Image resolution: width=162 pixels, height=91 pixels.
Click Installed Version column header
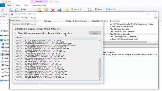[x=80, y=21]
